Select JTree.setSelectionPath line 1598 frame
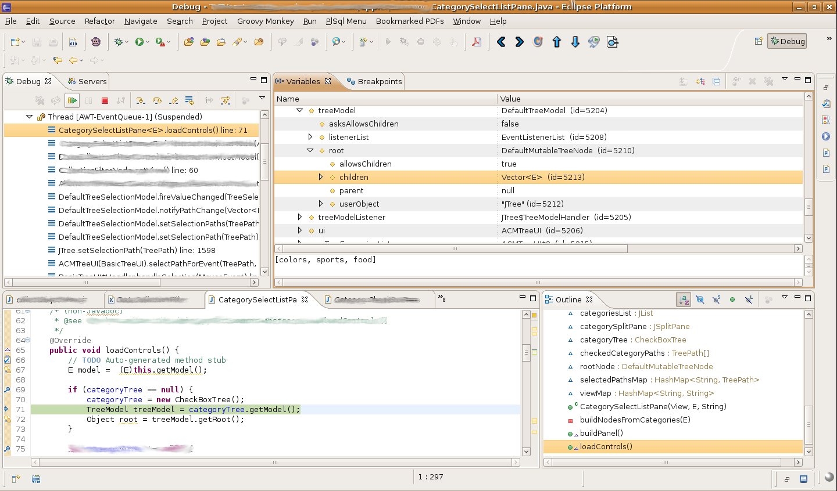 coord(137,250)
